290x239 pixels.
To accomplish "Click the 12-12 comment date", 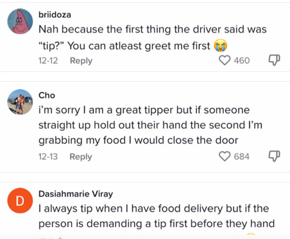I will [48, 61].
